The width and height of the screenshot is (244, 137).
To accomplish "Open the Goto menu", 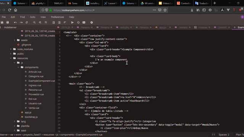I will pyautogui.click(x=33, y=17).
